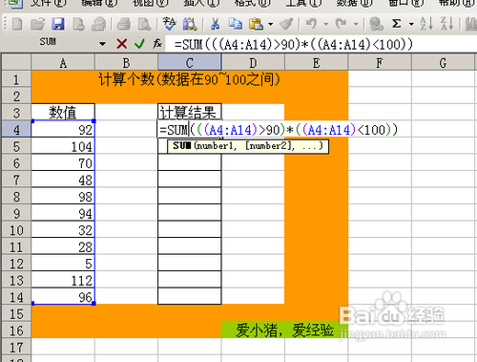Save the workbook with floppy icon

pyautogui.click(x=58, y=24)
